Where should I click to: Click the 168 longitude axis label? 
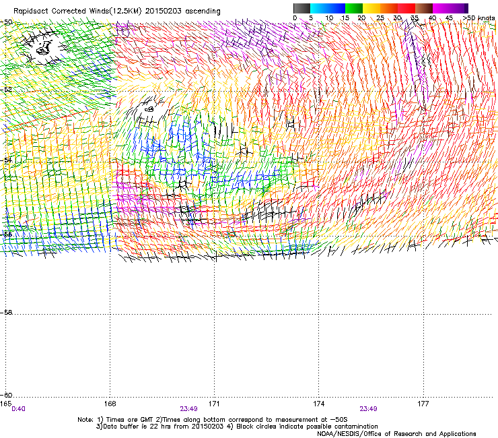click(110, 404)
